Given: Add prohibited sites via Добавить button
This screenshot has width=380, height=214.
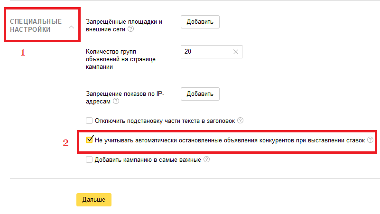Looking at the screenshot, I should point(200,22).
